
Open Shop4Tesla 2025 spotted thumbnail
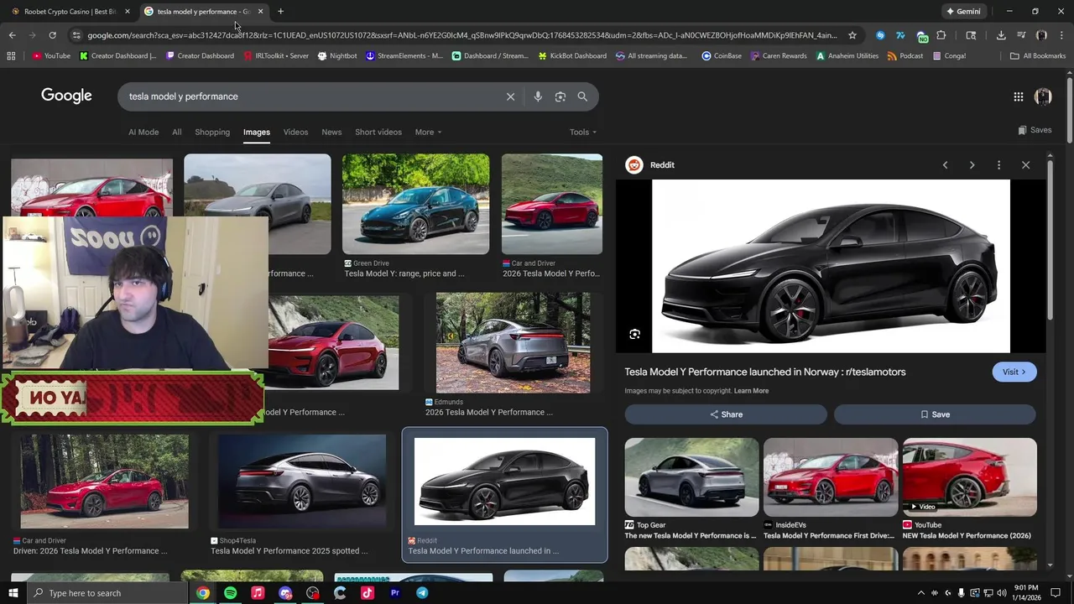pyautogui.click(x=302, y=482)
